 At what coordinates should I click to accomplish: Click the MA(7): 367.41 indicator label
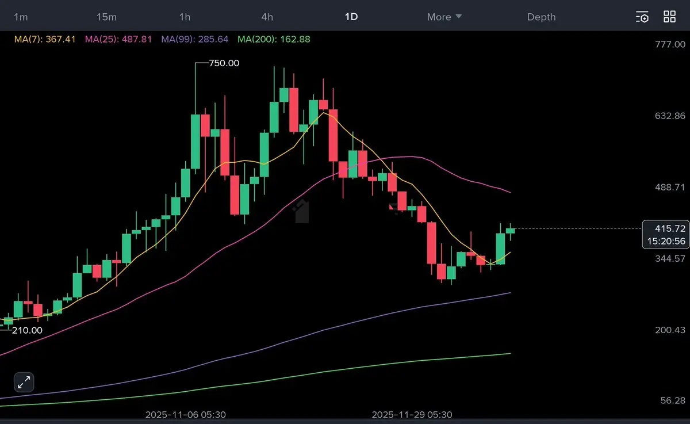click(45, 39)
